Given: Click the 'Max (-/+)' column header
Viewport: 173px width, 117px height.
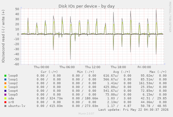Looking at the screenshot, I should (x=158, y=72).
